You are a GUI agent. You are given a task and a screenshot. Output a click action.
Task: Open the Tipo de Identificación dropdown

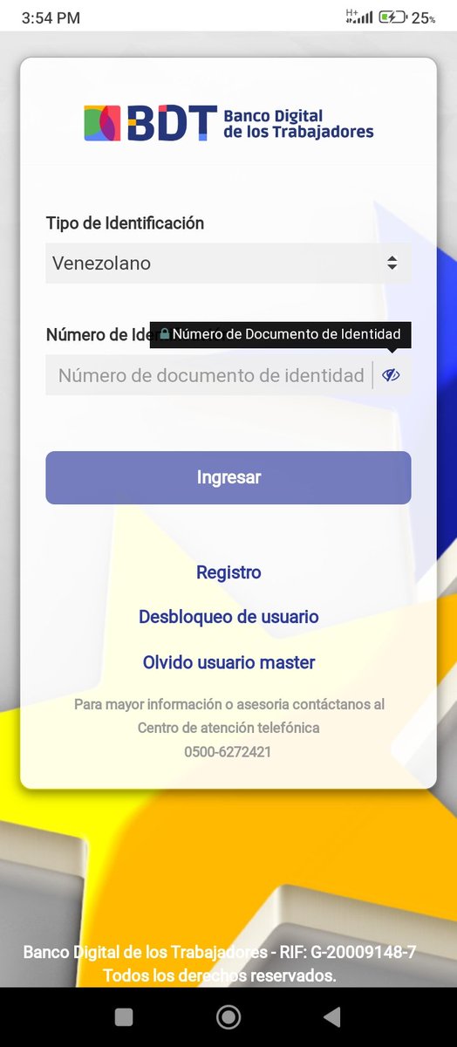pyautogui.click(x=228, y=263)
